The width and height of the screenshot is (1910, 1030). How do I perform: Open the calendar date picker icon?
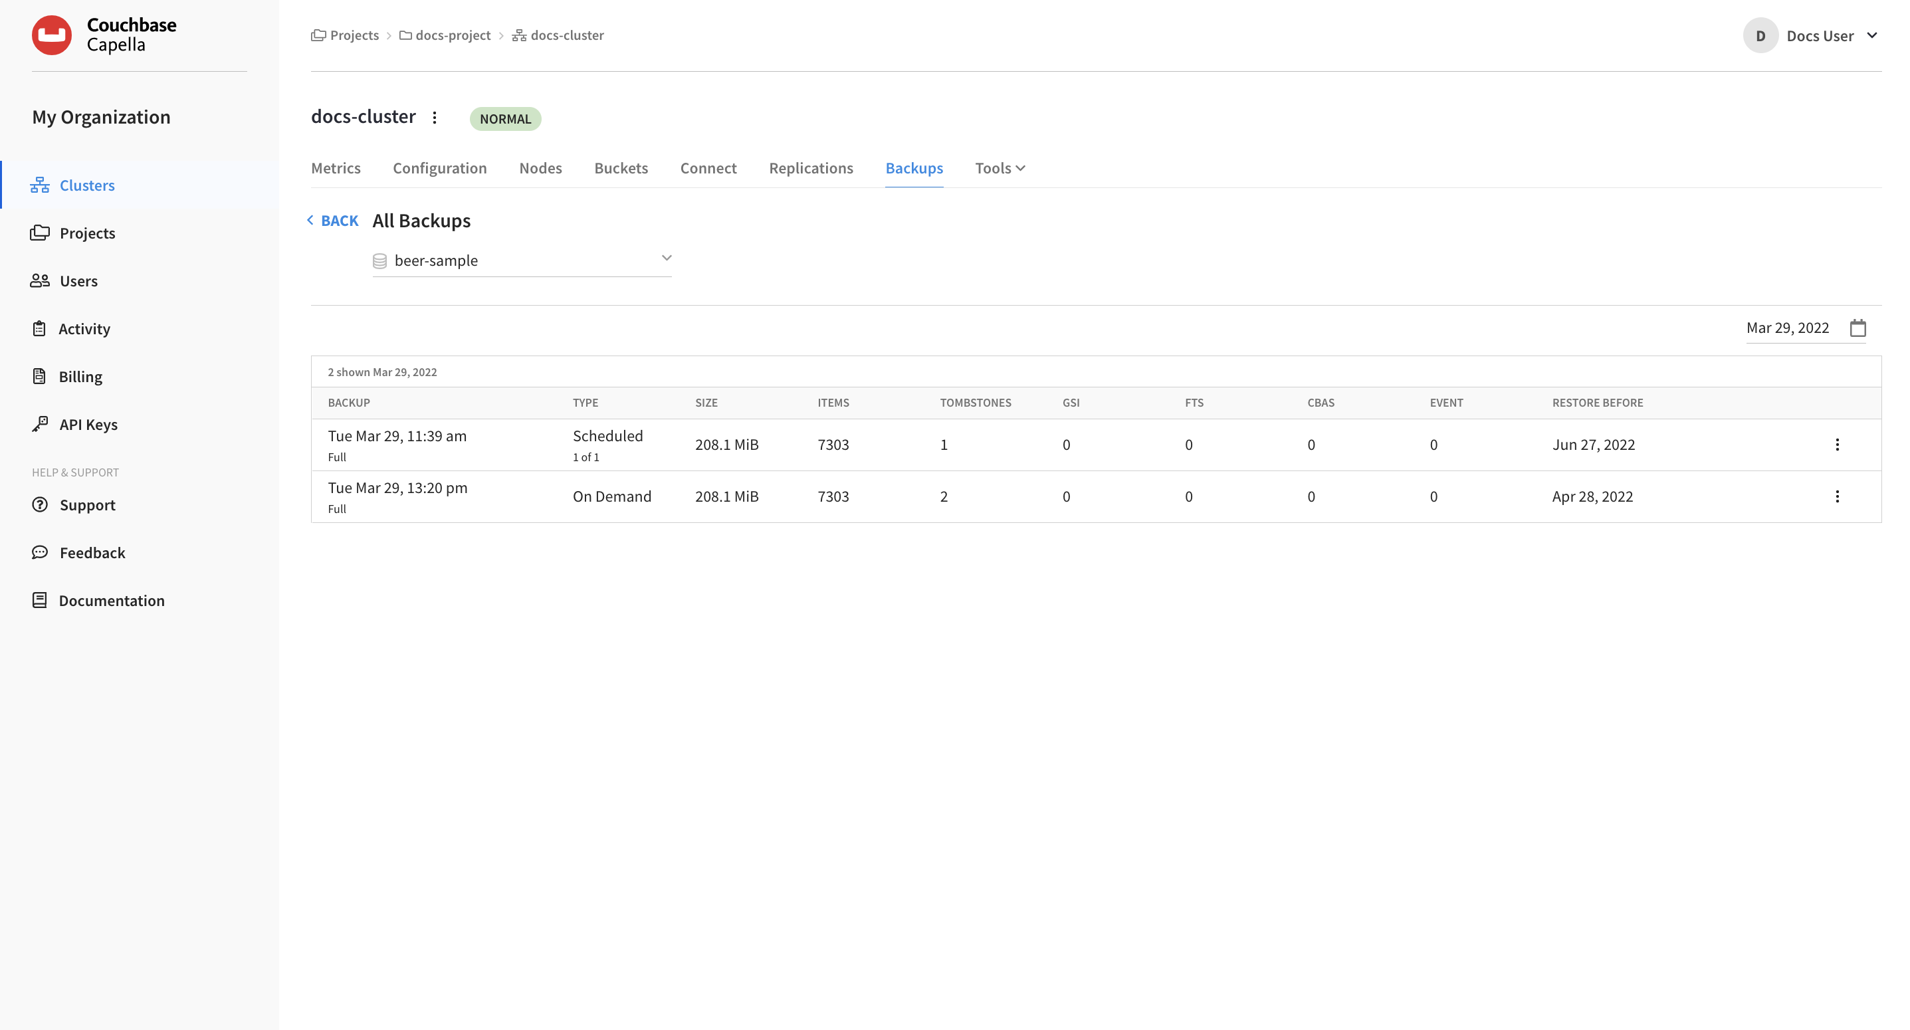pos(1857,328)
